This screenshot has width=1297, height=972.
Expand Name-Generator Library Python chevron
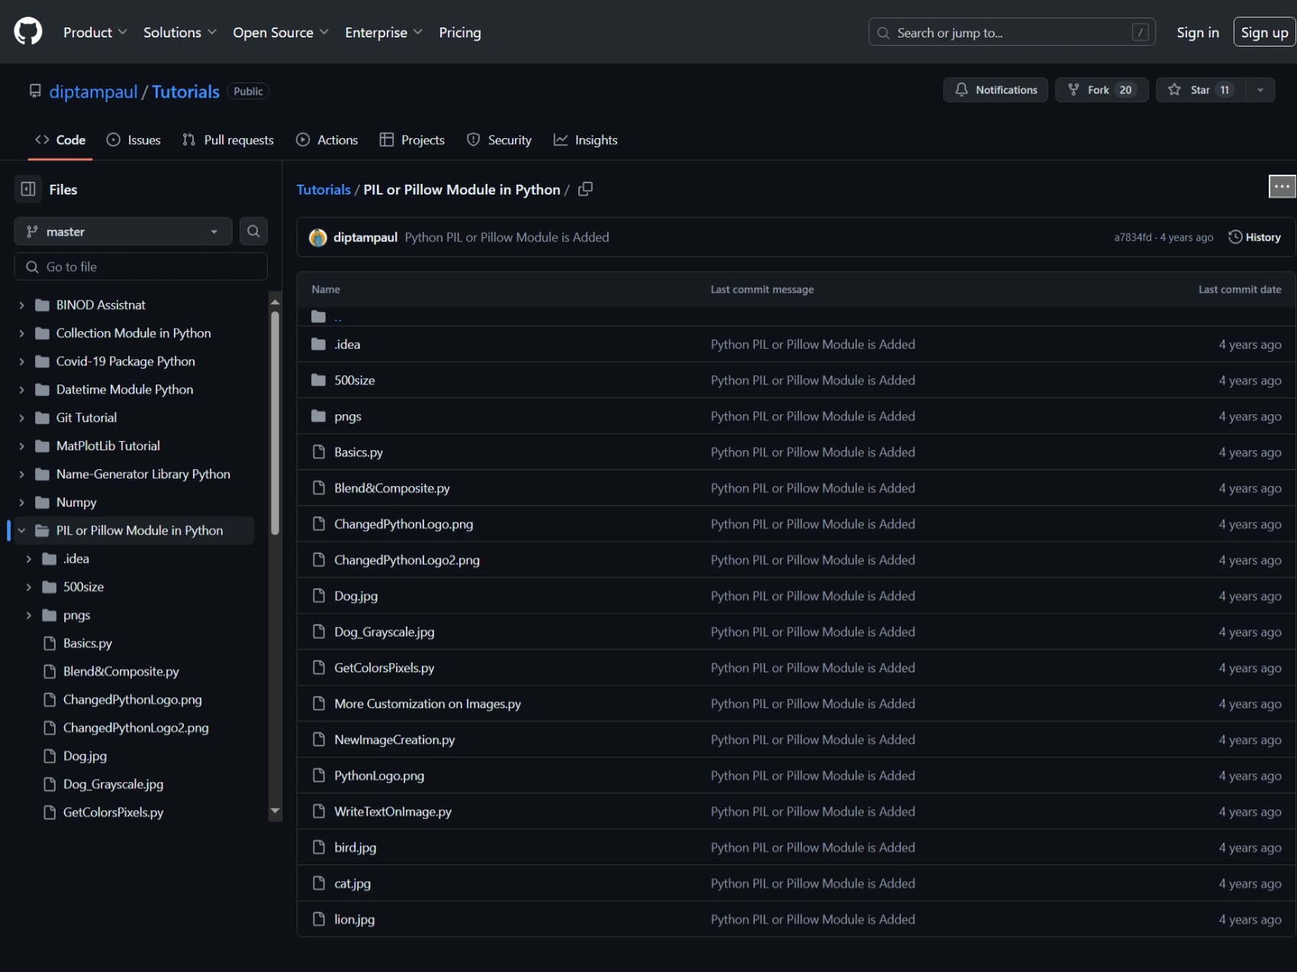pyautogui.click(x=21, y=475)
